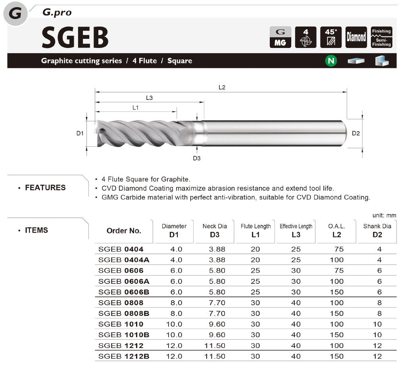Select the FEATURES section label

(x=45, y=187)
